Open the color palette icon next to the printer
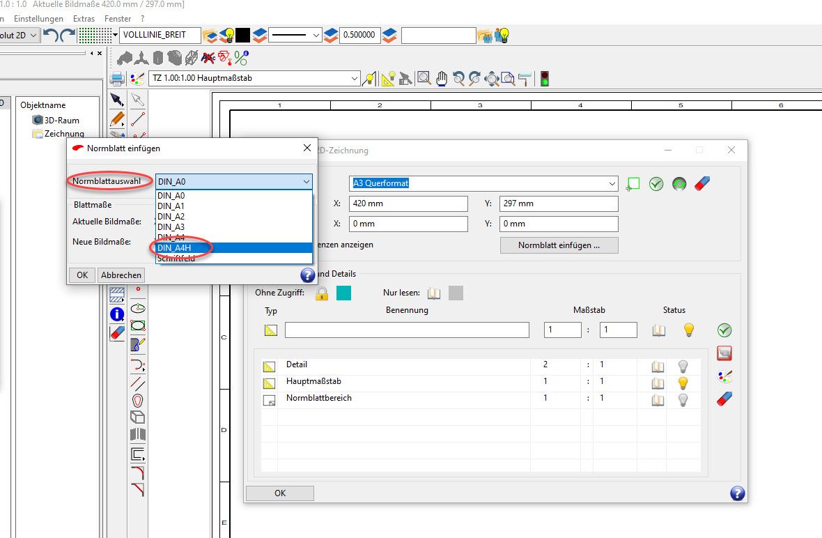This screenshot has width=822, height=538. tap(137, 79)
